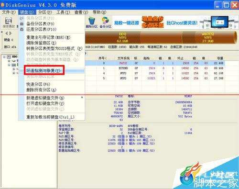Viewport: 239px width, 189px height.
Task: Collapse the HD0 disk tree node
Action: pos(4,56)
